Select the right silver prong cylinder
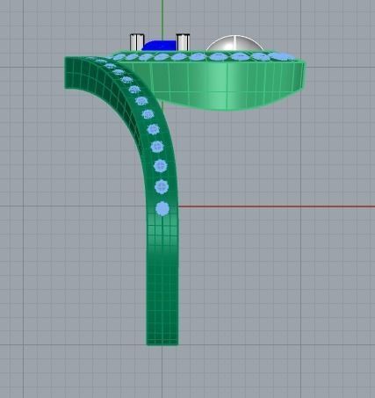The image size is (375, 398). [183, 42]
